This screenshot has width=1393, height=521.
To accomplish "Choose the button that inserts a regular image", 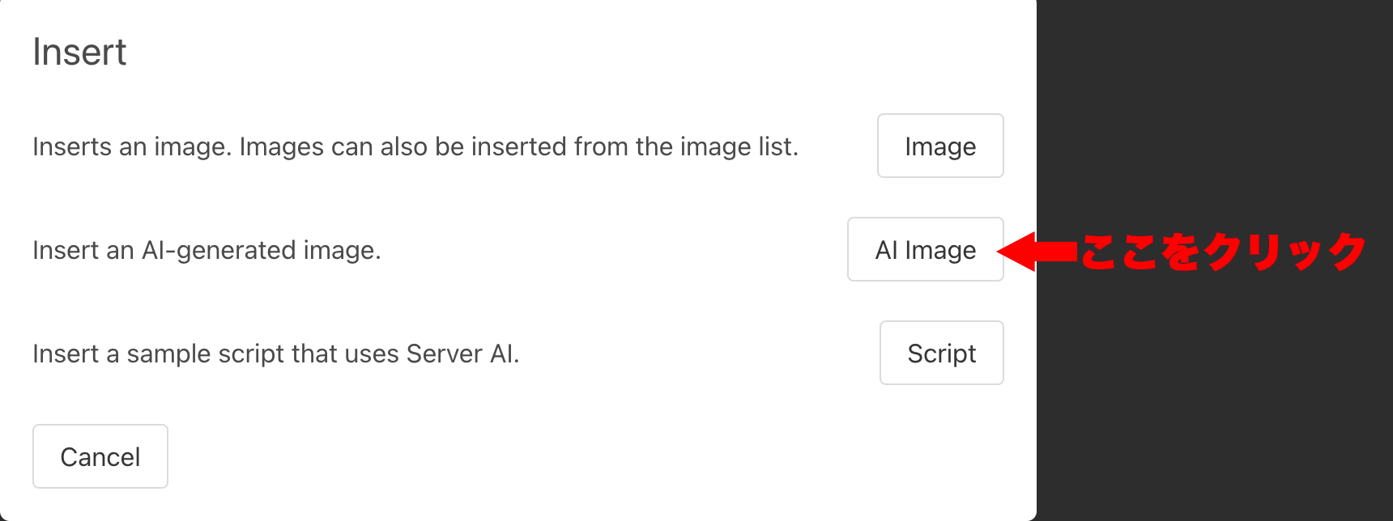I will point(940,146).
